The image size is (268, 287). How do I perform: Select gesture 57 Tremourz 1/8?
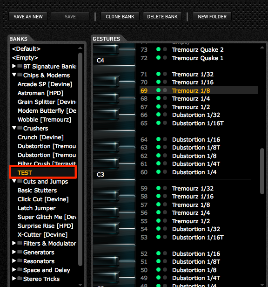pos(191,205)
